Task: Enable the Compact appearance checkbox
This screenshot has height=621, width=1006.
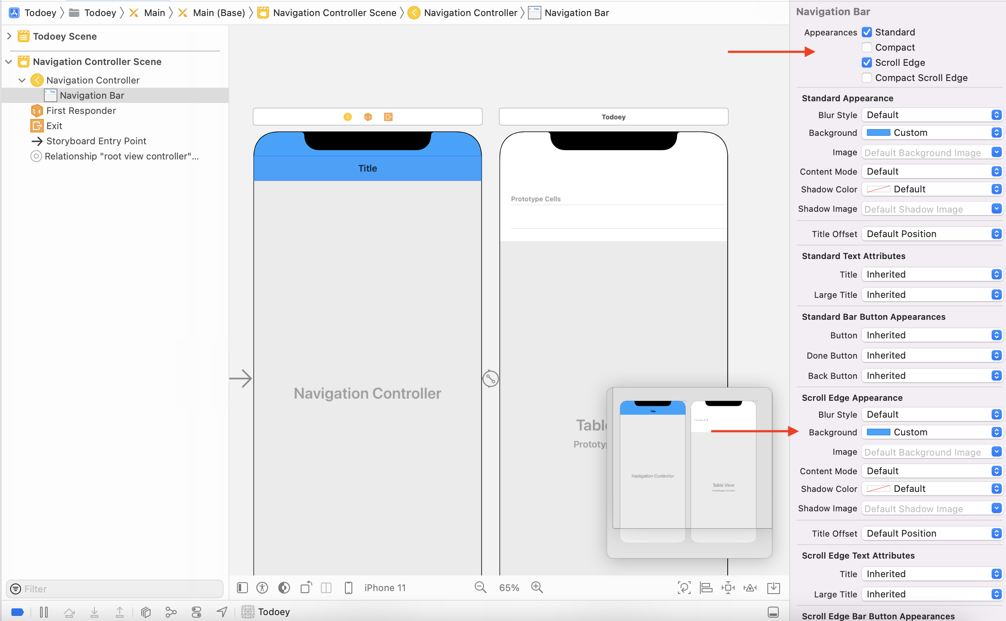Action: point(867,47)
